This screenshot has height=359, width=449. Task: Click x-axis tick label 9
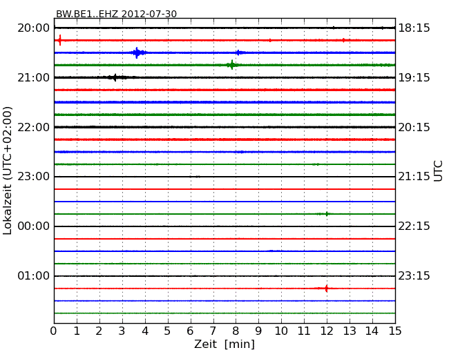[x=258, y=331]
